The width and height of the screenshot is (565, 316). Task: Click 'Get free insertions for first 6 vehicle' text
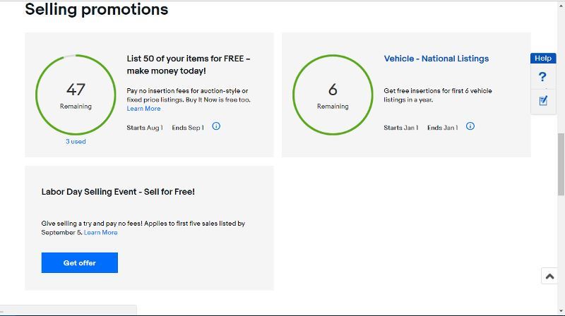(437, 95)
